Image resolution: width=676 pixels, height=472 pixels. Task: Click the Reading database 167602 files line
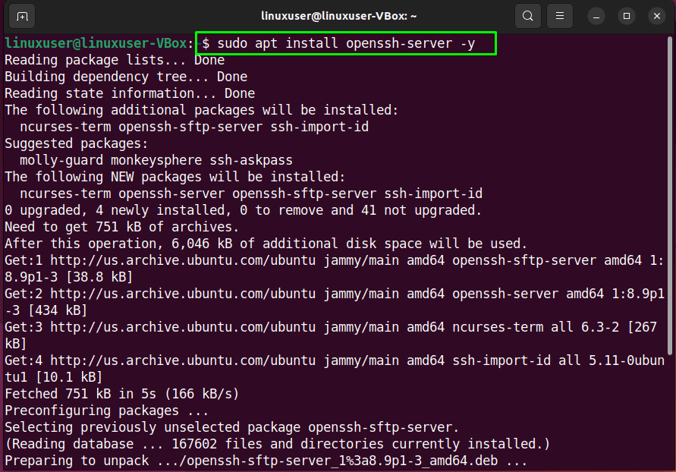277,444
